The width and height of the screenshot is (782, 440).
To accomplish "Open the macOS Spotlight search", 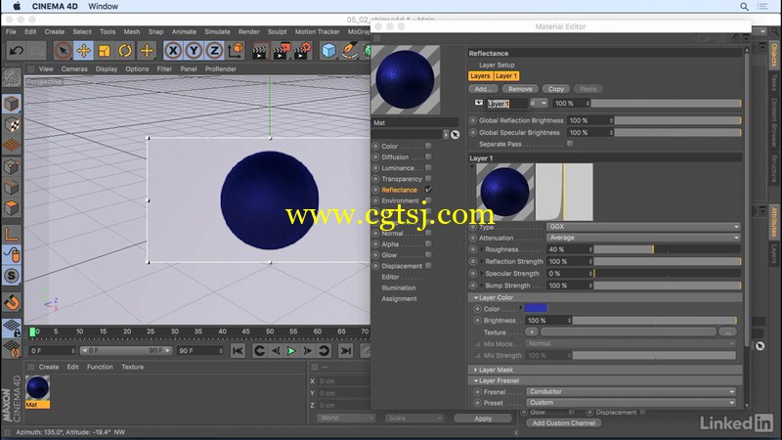I will (744, 7).
